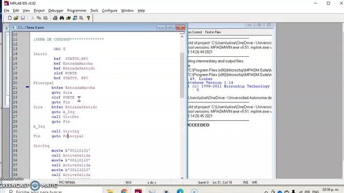Viewport: 344px width, 193px height.
Task: Click ';ZONA DE CODIGOS' comment line
Action: [68, 39]
